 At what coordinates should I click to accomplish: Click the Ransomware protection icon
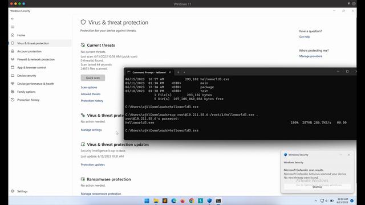tap(83, 179)
